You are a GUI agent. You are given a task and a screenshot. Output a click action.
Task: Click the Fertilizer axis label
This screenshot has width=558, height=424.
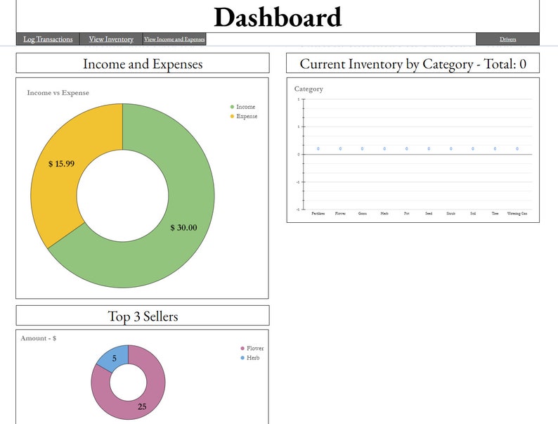(318, 213)
